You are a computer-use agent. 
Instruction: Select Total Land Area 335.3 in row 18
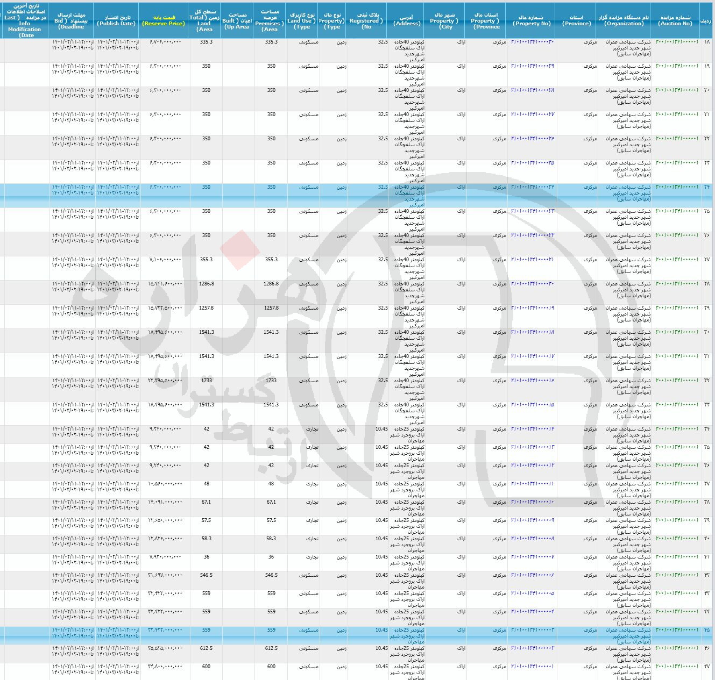coord(206,42)
